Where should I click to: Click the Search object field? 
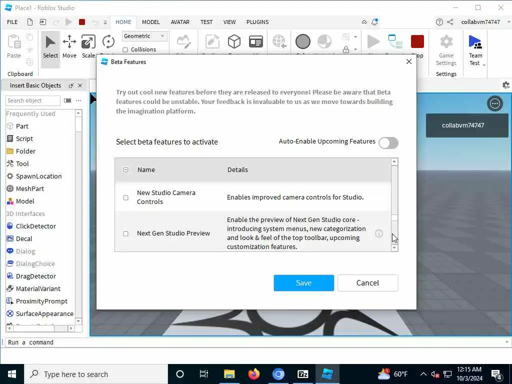pos(32,100)
